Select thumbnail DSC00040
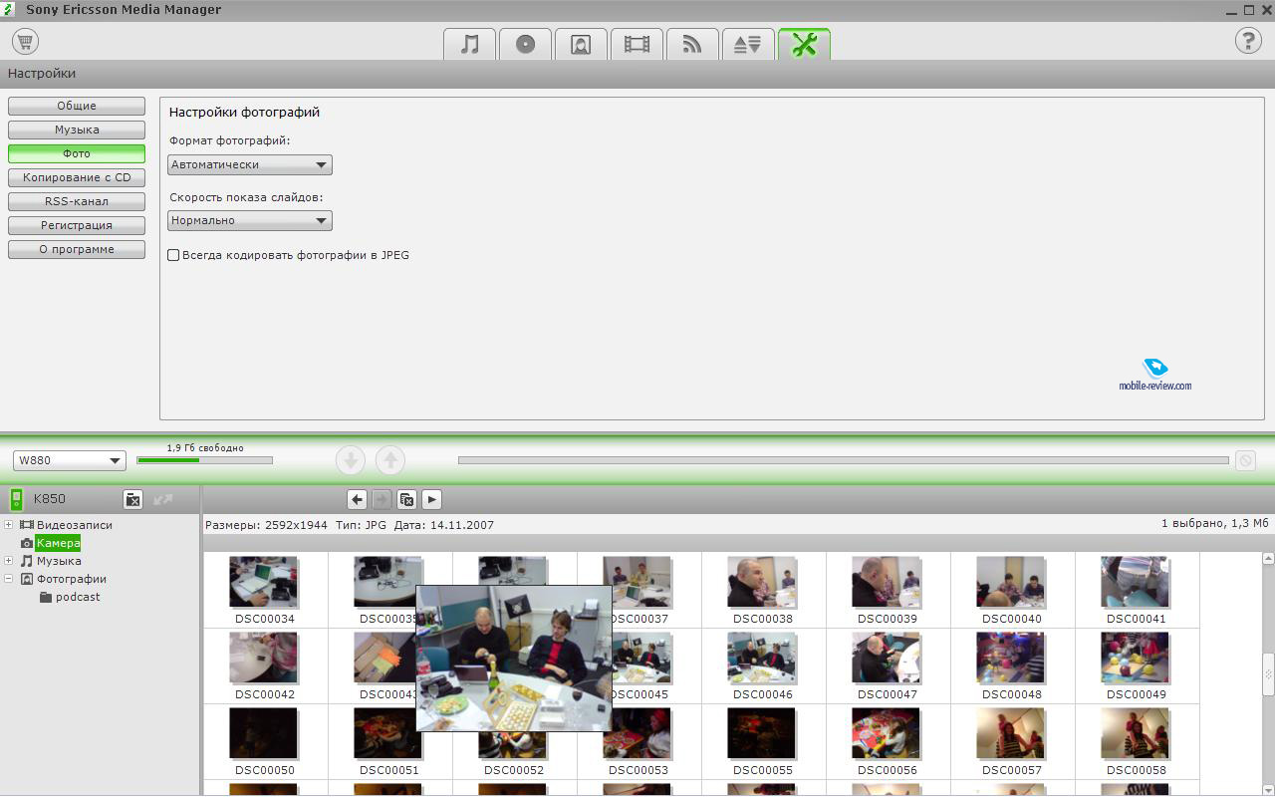Viewport: 1275px width, 797px height. (x=1011, y=582)
